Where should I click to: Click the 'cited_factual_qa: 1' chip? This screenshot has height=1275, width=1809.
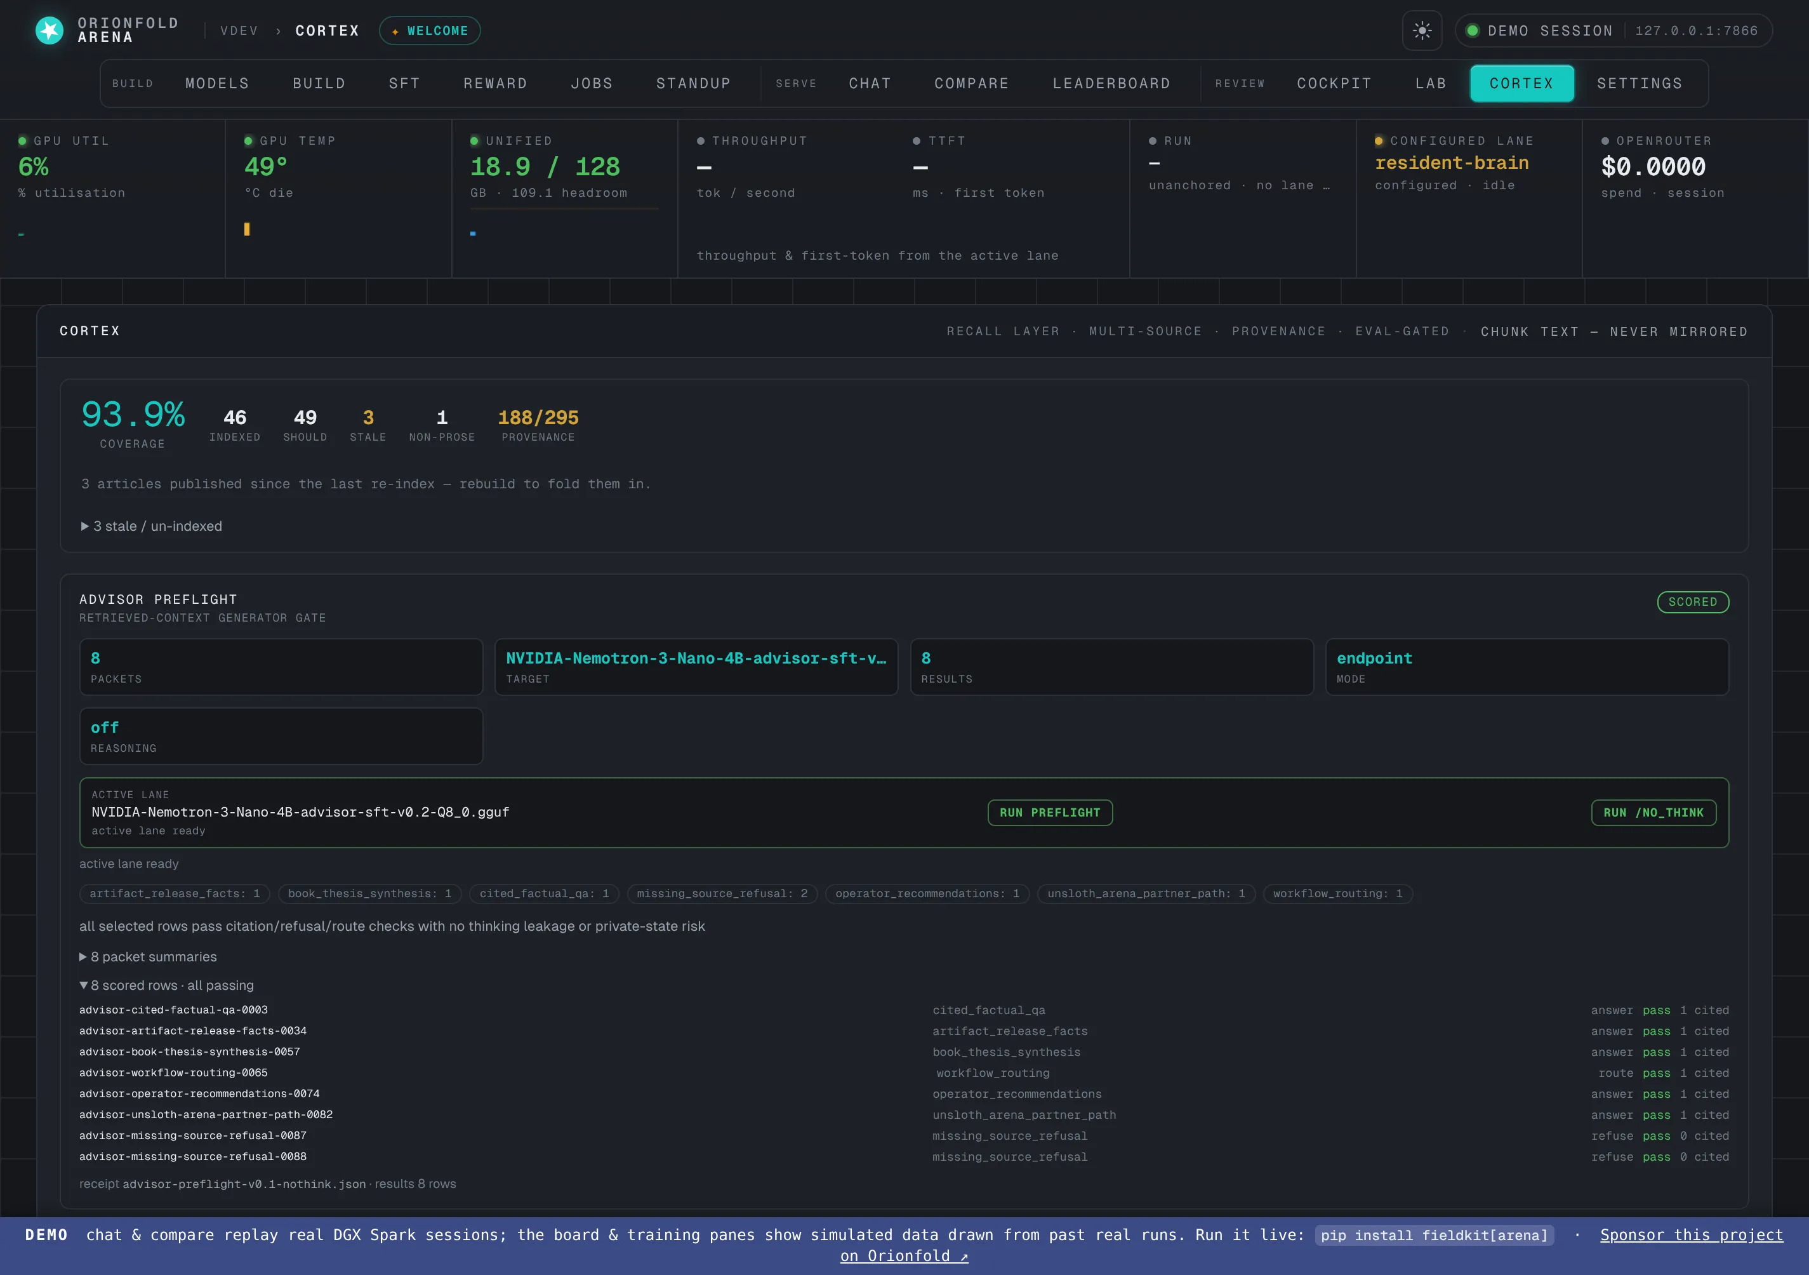coord(545,893)
